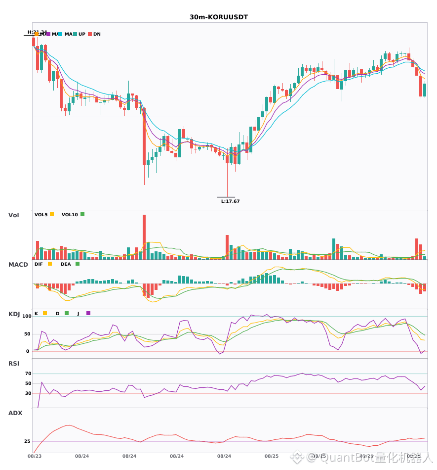This screenshot has height=470, width=437.
Task: Click the ADX panel label
Action: coord(15,413)
